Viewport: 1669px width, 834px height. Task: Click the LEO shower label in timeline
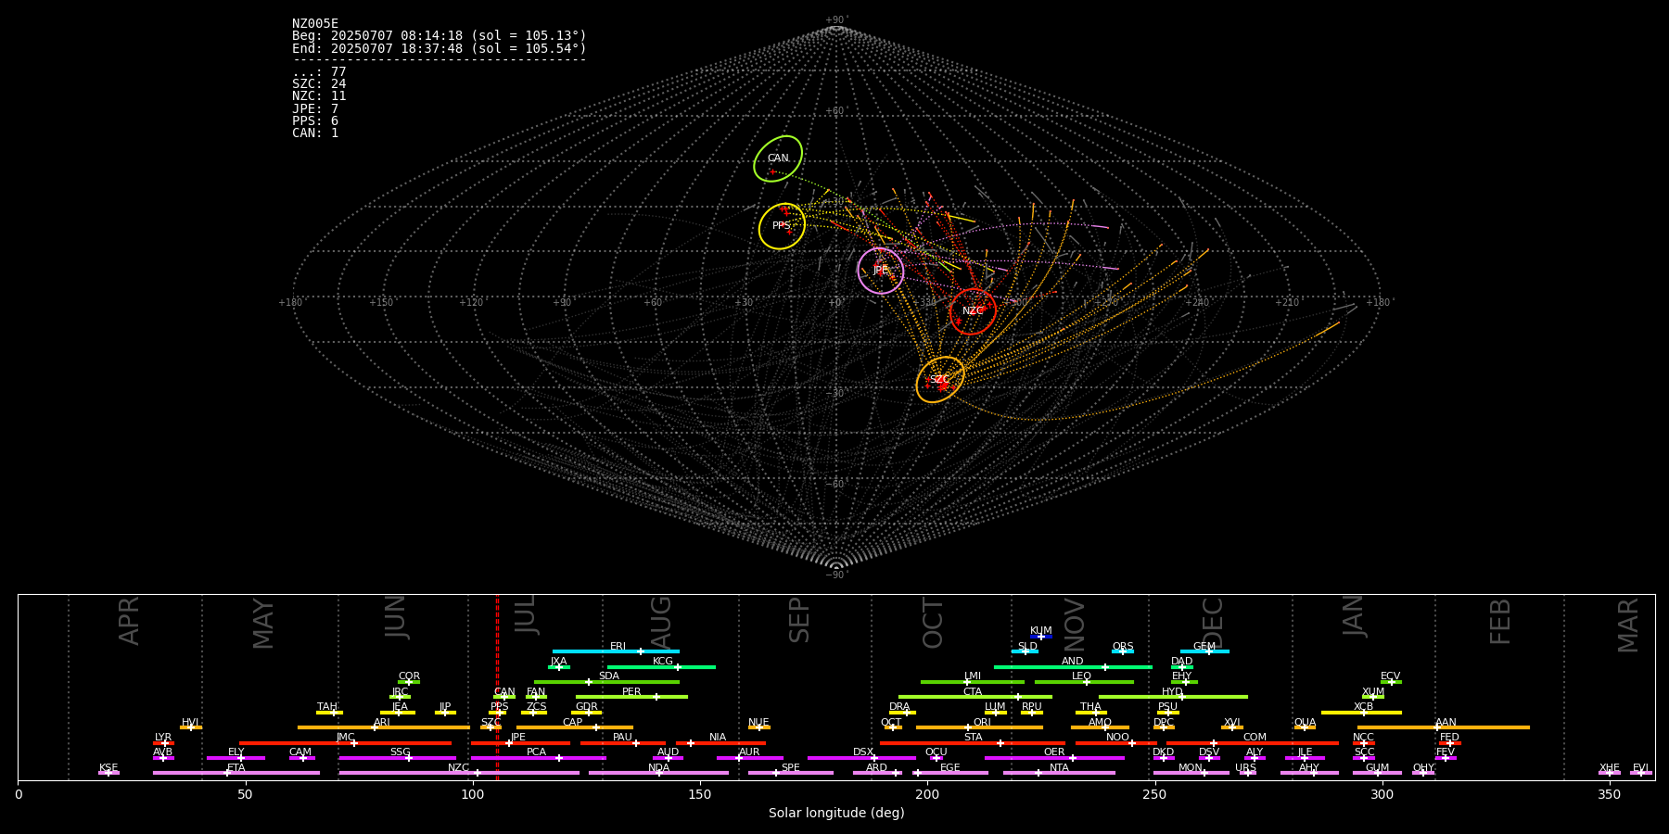coord(1082,676)
